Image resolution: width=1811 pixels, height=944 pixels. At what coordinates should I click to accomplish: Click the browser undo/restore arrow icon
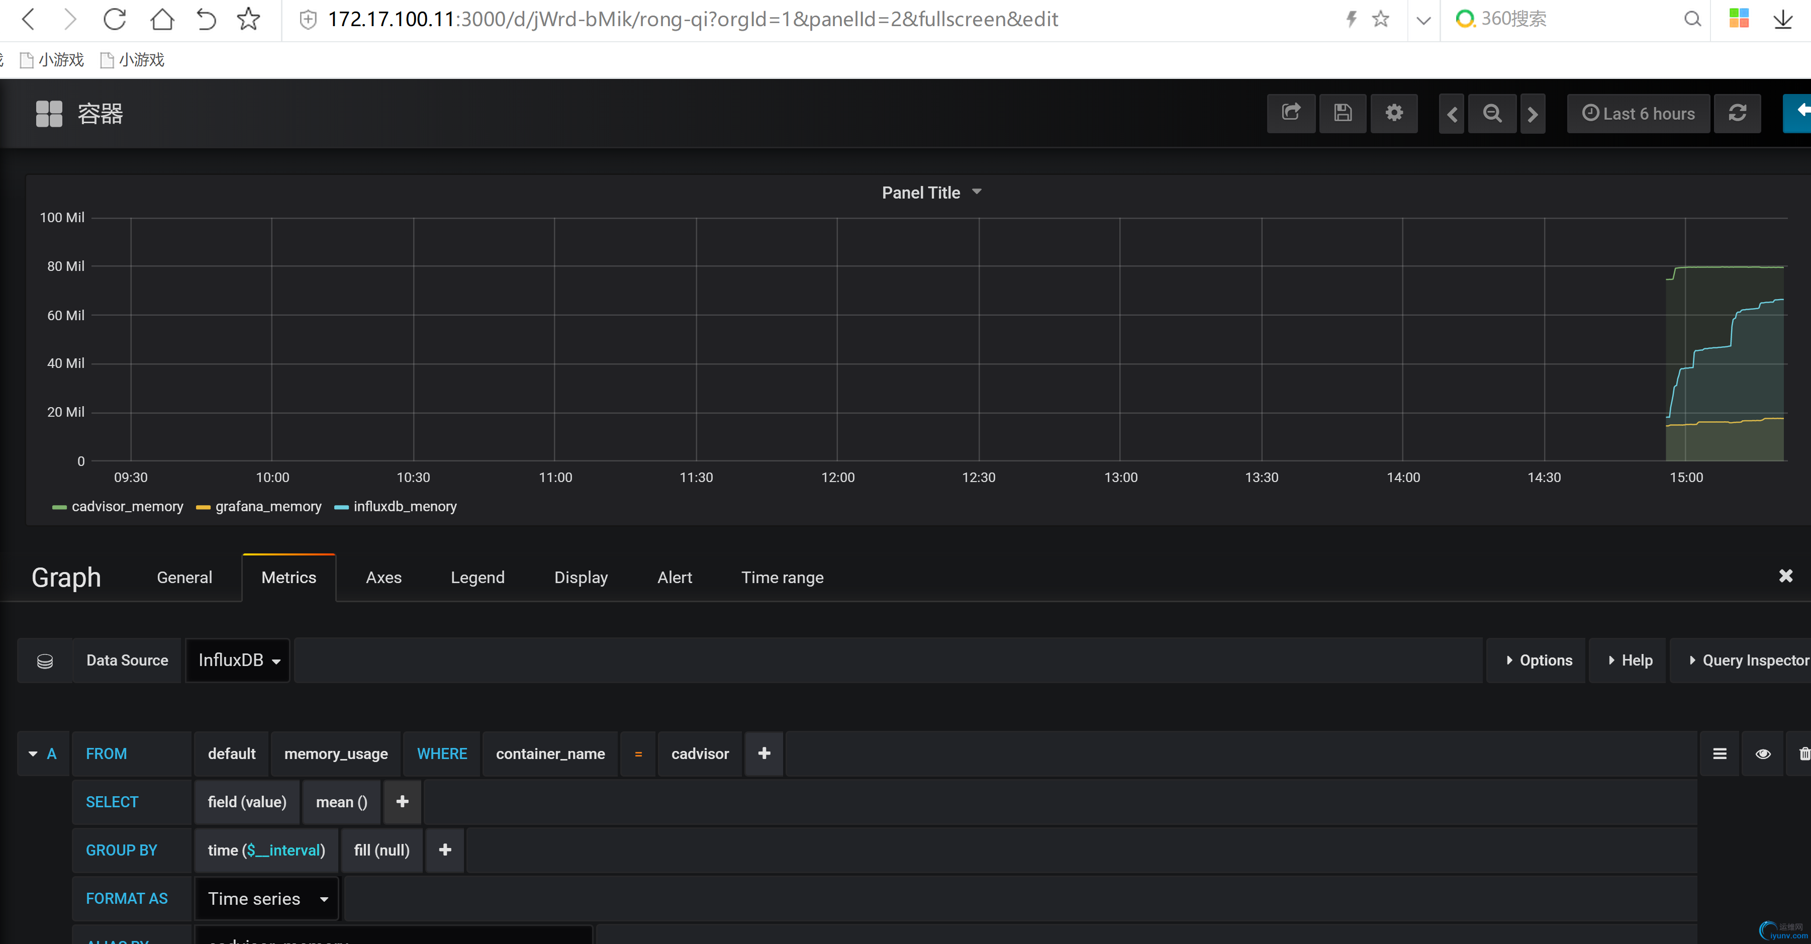point(206,19)
